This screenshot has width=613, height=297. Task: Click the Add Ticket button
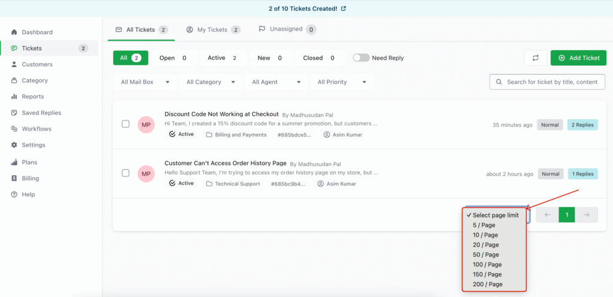click(578, 58)
